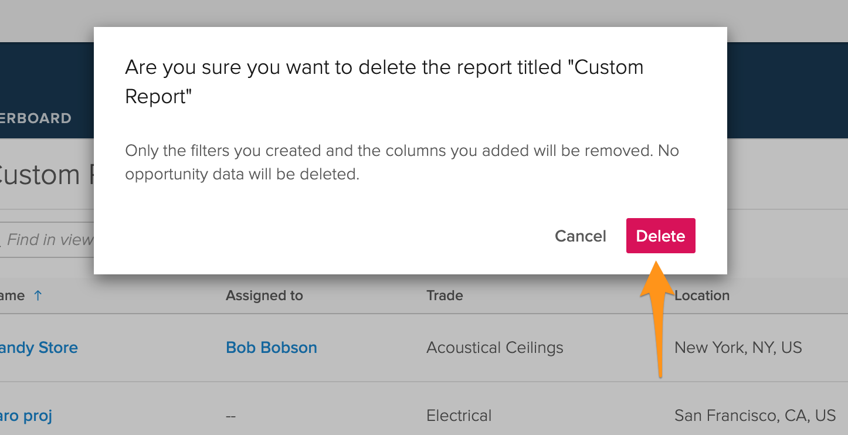Image resolution: width=848 pixels, height=435 pixels.
Task: Open Bob Bobson's assignee link
Action: point(271,348)
